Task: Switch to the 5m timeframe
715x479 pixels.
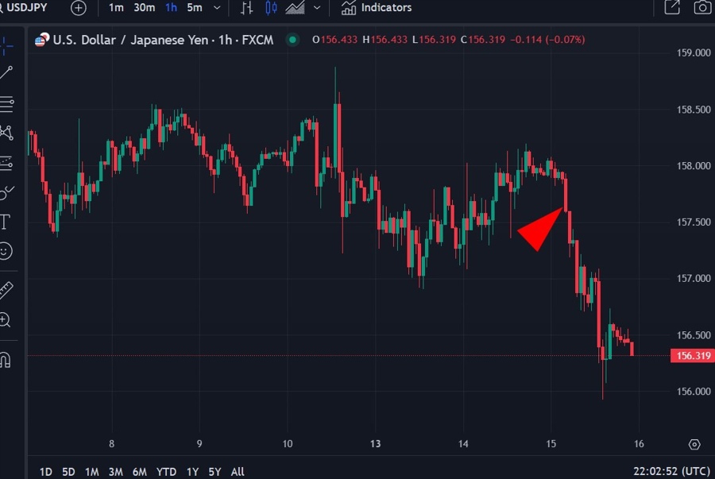Action: pyautogui.click(x=195, y=8)
